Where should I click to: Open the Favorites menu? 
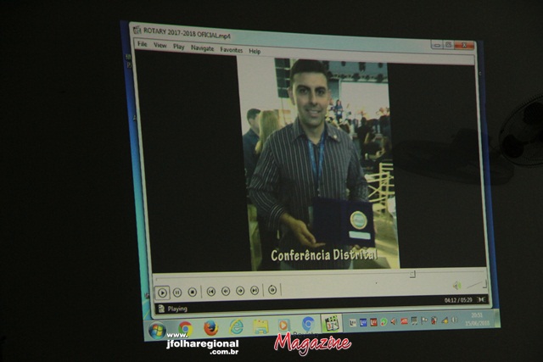point(232,50)
